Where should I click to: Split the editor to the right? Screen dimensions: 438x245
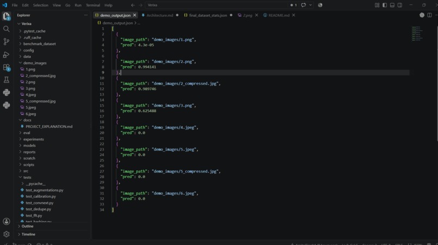429,15
